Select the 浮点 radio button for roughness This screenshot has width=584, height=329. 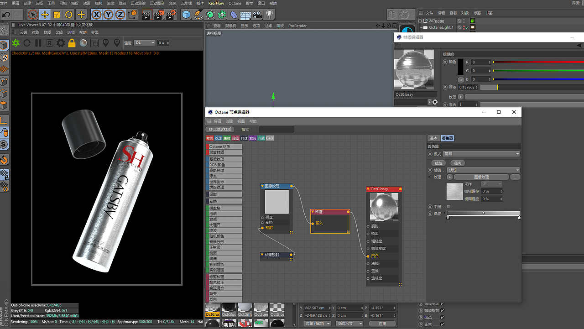point(445,86)
